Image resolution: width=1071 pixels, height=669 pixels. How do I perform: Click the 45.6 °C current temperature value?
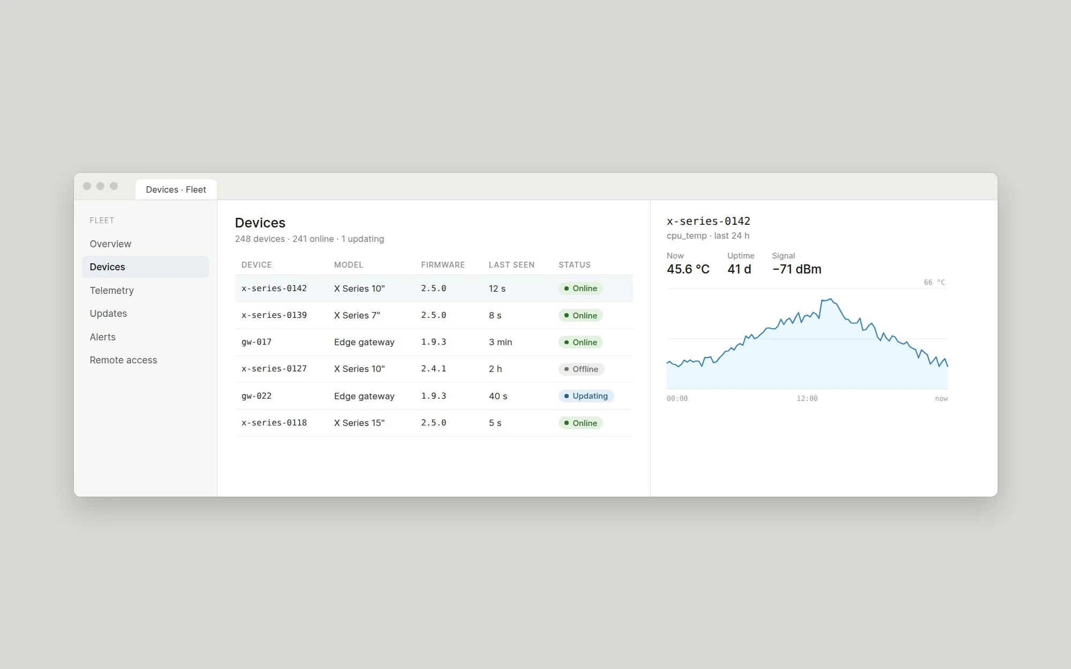[688, 269]
